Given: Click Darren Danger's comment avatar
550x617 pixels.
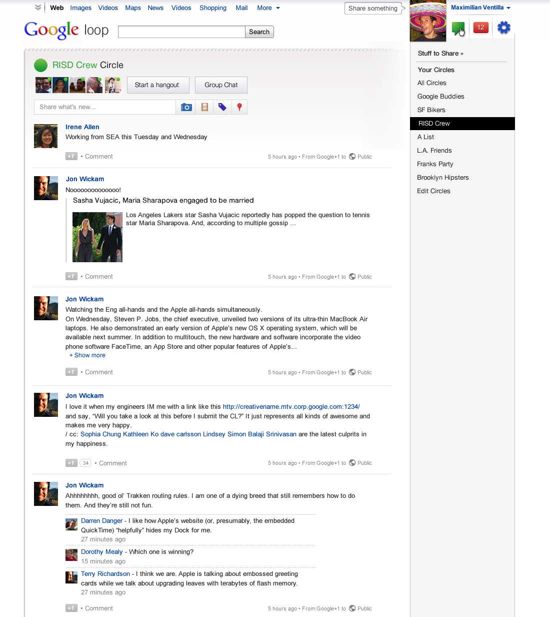Looking at the screenshot, I should click(x=71, y=524).
